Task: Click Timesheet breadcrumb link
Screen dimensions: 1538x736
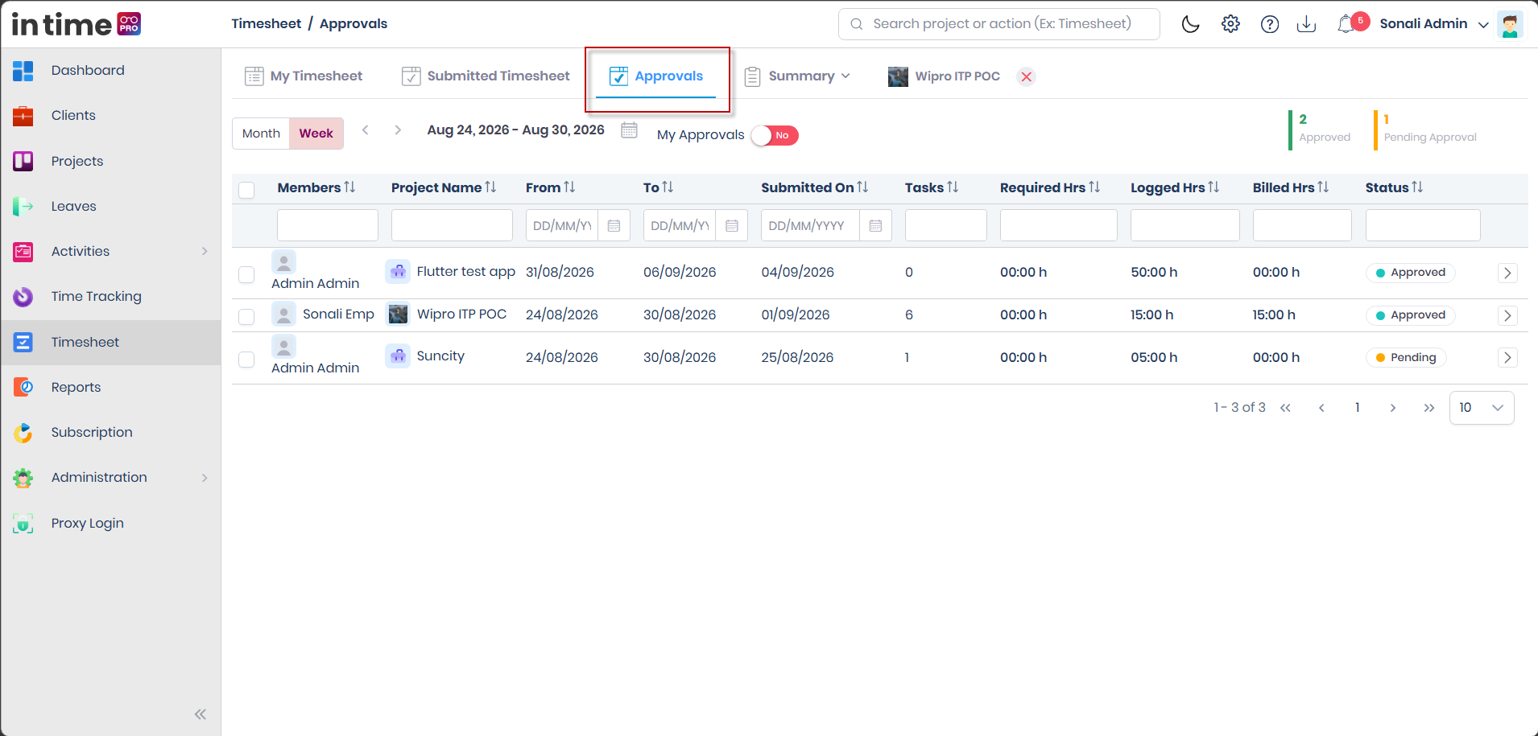Action: coord(266,24)
